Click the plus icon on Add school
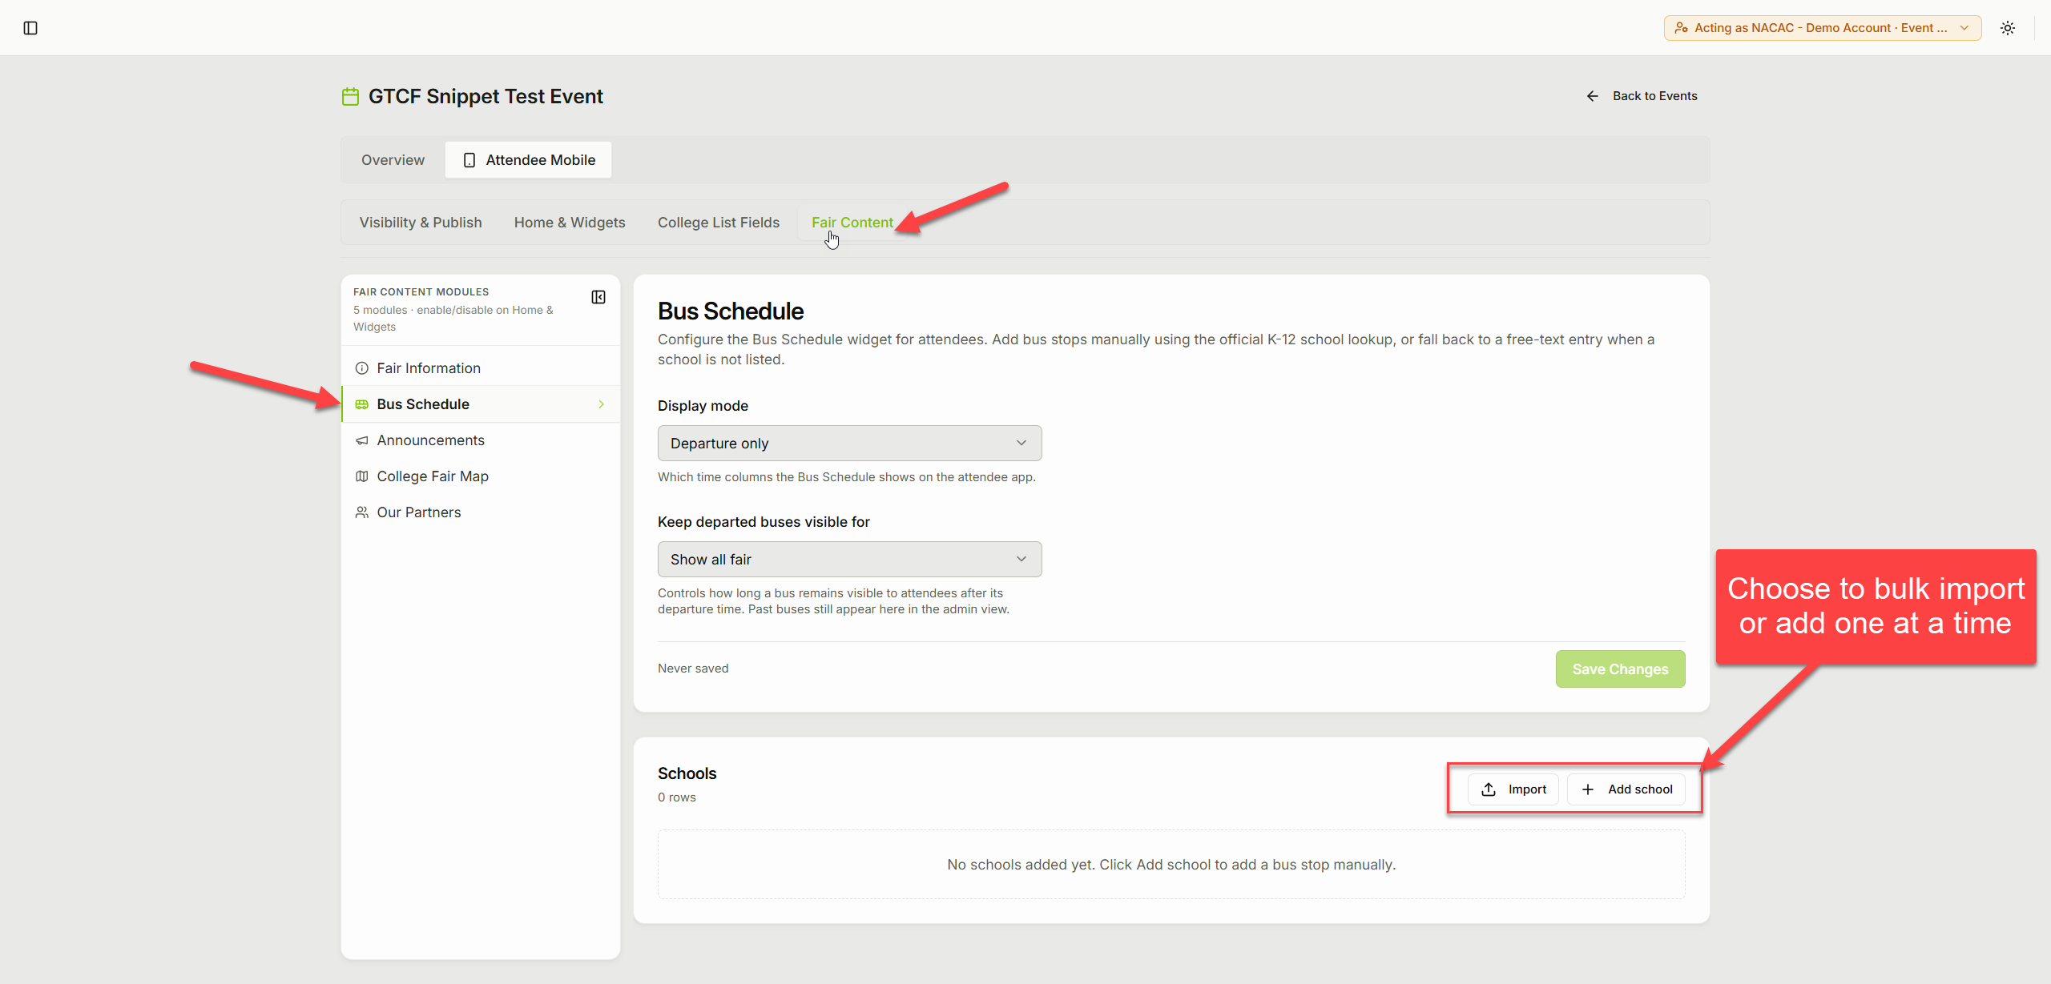The image size is (2051, 984). (1587, 789)
